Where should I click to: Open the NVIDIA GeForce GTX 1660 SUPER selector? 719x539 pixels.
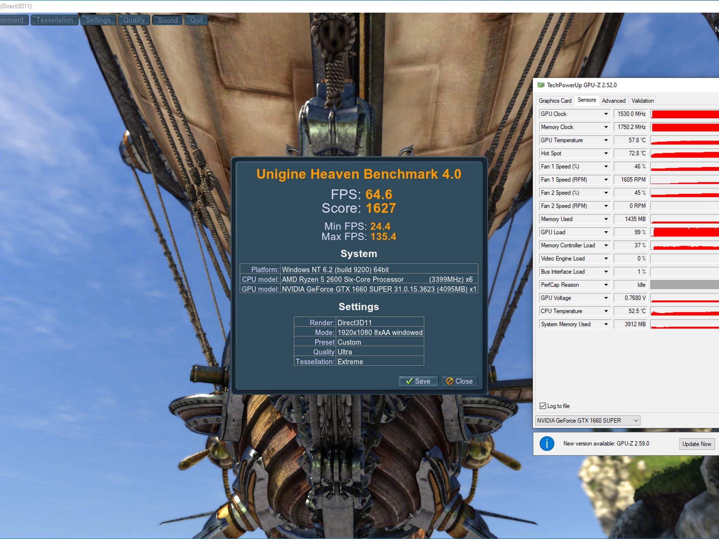[x=587, y=420]
